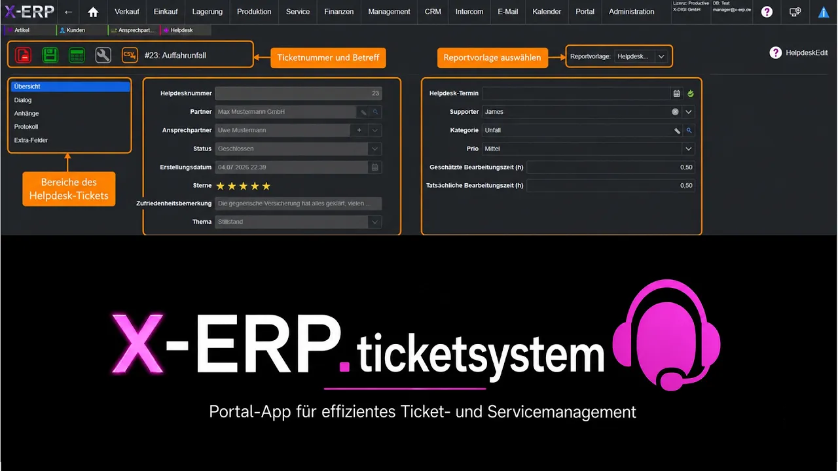Open the blue info triangle icon

(x=824, y=12)
